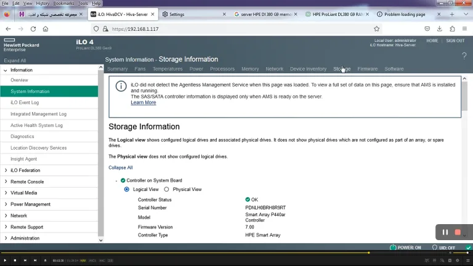Open a new browser tab
473x266 pixels.
[x=452, y=14]
